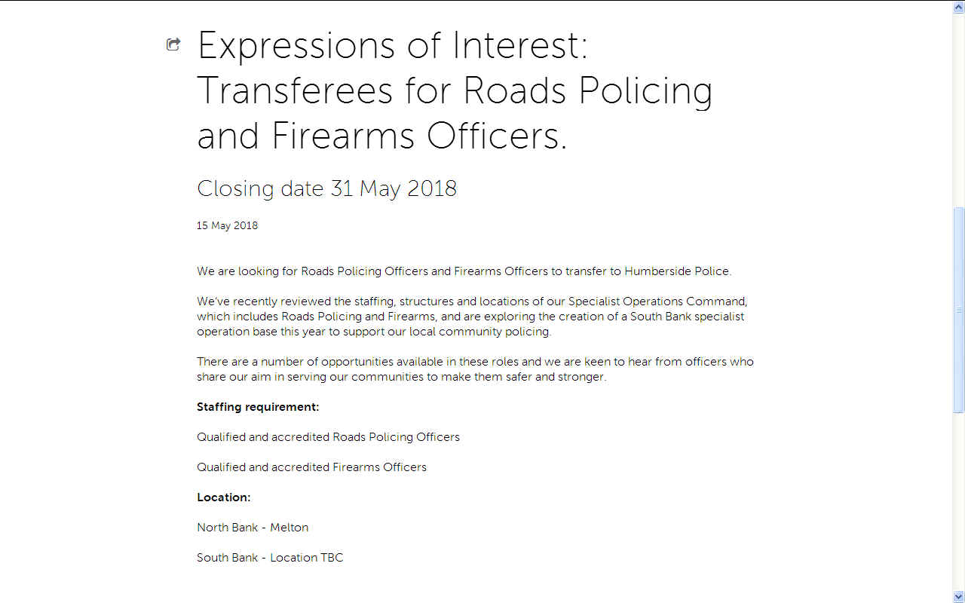
Task: Click the 'South Bank - Location TBC' line
Action: (270, 558)
